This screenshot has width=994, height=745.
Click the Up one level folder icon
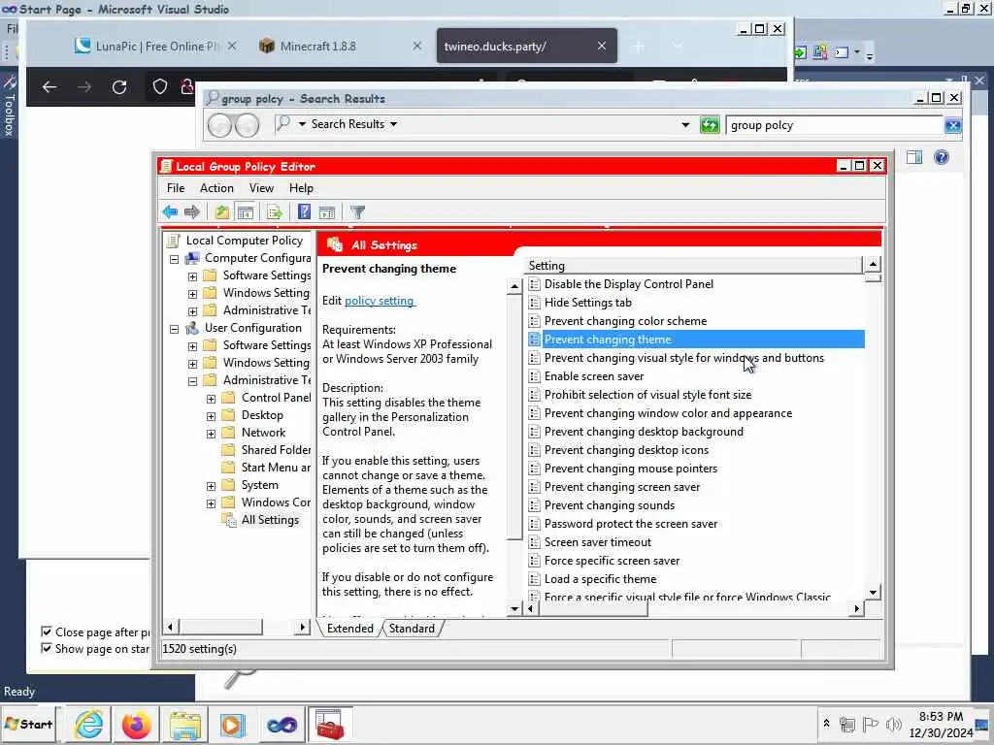click(222, 212)
